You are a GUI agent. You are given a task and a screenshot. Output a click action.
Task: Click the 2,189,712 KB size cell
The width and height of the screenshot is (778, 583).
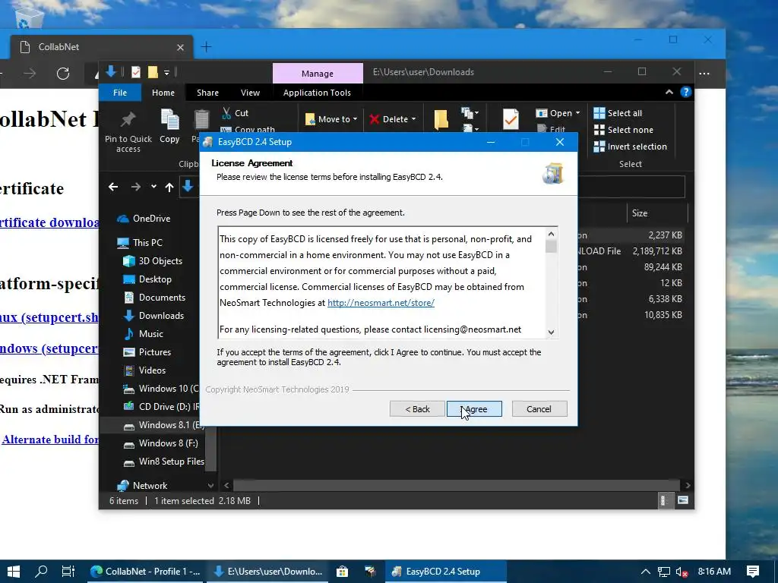[657, 251]
